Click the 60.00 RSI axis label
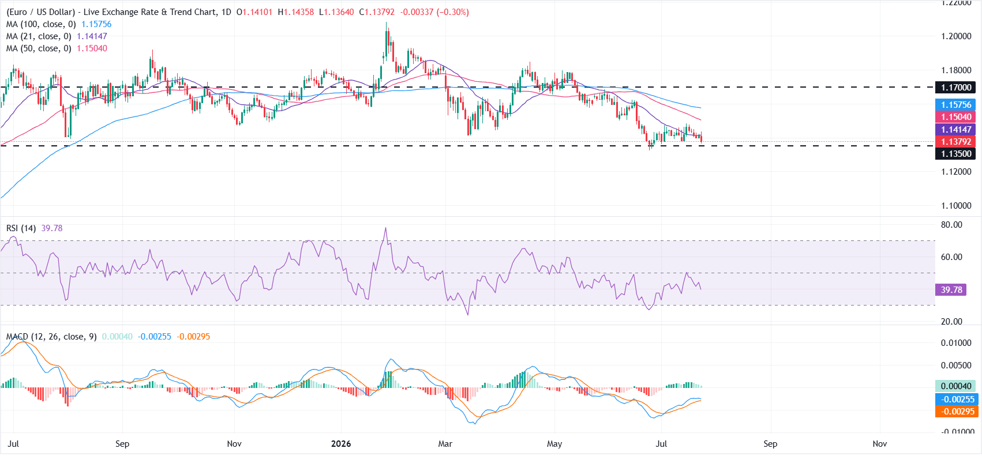Screen dimensions: 982x456 951,257
